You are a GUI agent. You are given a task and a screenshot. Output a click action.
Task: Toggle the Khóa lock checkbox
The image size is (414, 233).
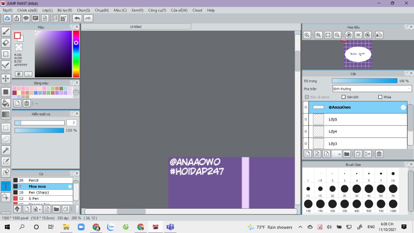(380, 97)
